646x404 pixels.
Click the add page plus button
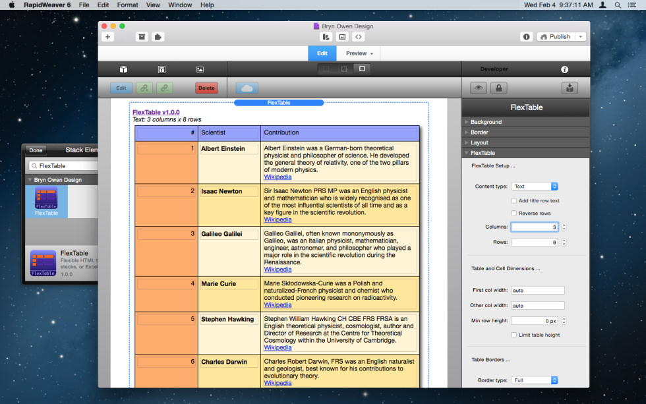(x=107, y=37)
